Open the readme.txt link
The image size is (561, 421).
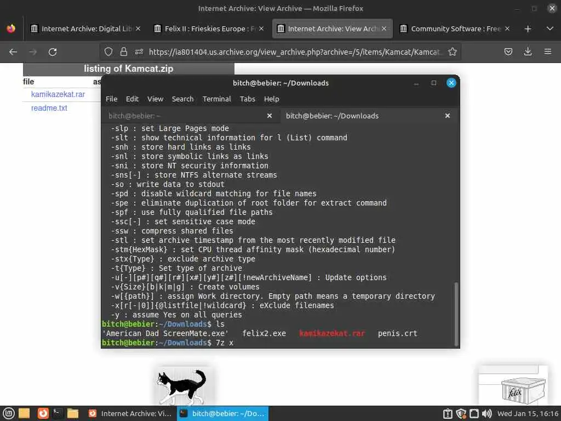[49, 108]
